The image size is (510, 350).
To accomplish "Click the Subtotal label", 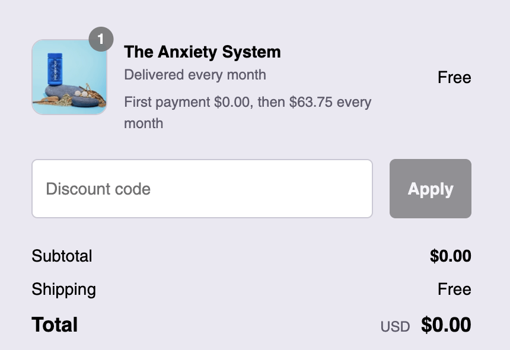I will [62, 256].
